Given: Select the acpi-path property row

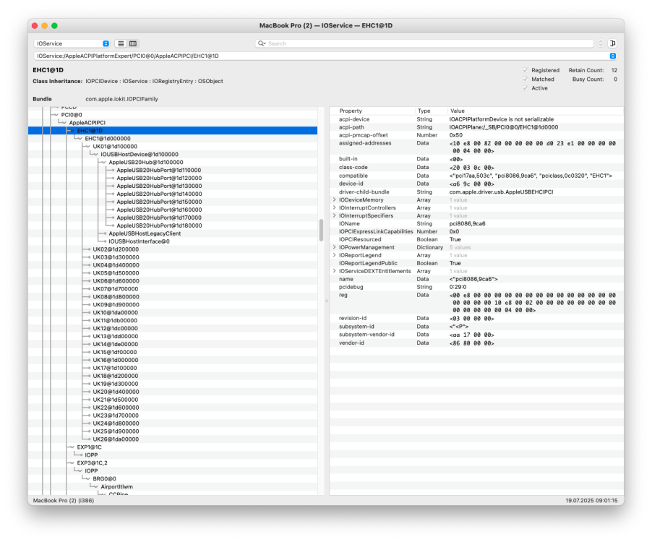Looking at the screenshot, I should coord(477,127).
